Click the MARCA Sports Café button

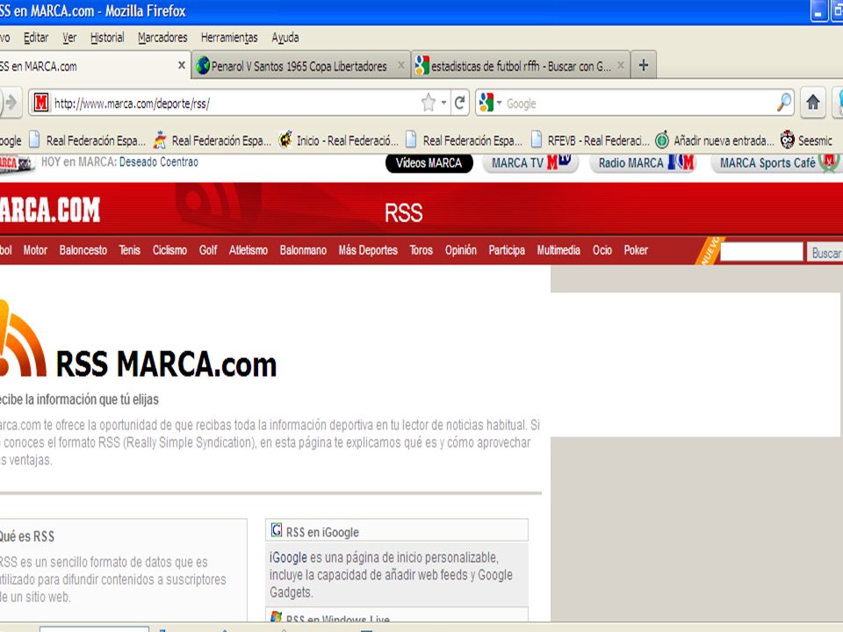tap(775, 163)
